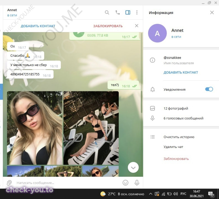Select the outgoing 'тел?)' message
219x199 pixels.
click(x=123, y=85)
